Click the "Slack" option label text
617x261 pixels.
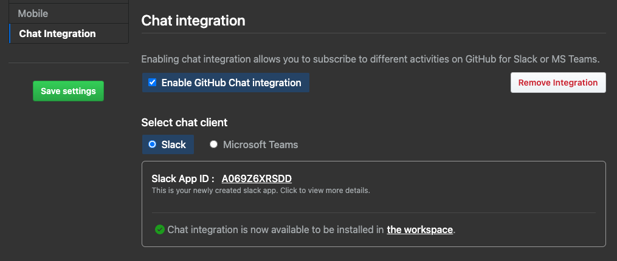[x=173, y=144]
